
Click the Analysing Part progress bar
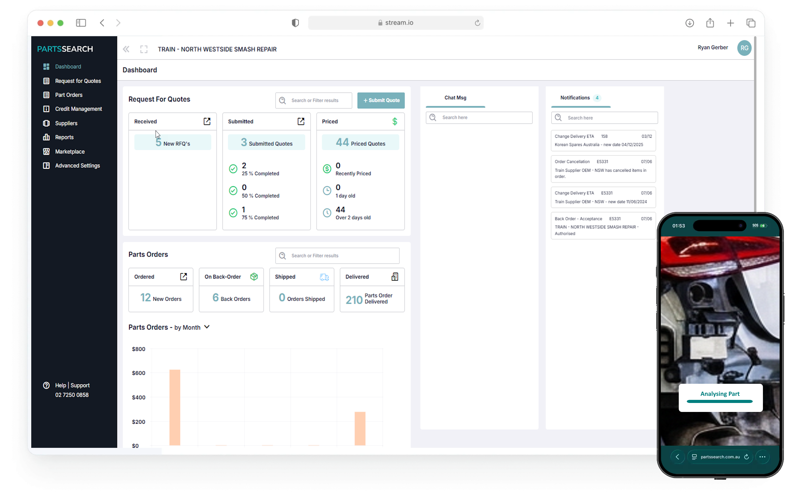click(720, 401)
